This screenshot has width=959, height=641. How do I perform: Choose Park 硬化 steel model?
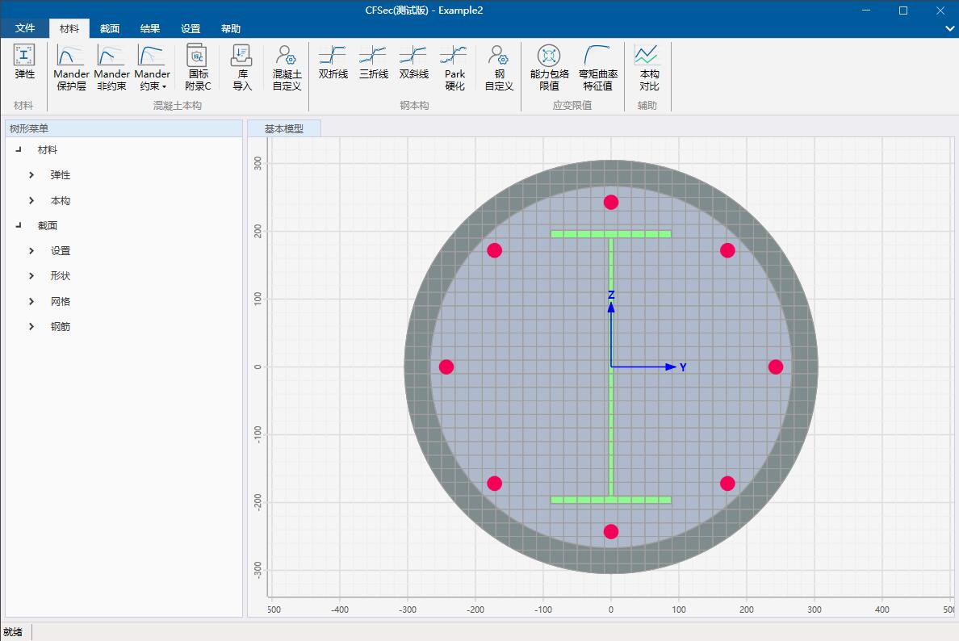pos(454,66)
